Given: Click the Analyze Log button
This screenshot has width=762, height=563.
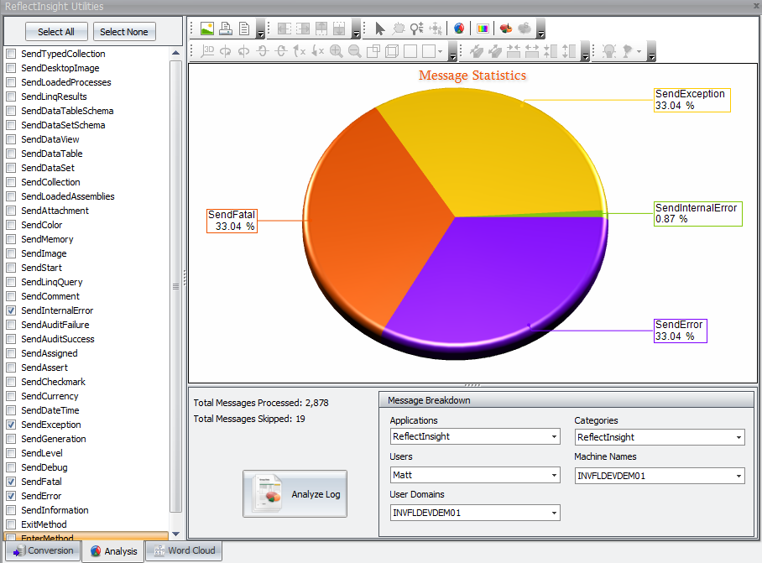Looking at the screenshot, I should [x=295, y=494].
